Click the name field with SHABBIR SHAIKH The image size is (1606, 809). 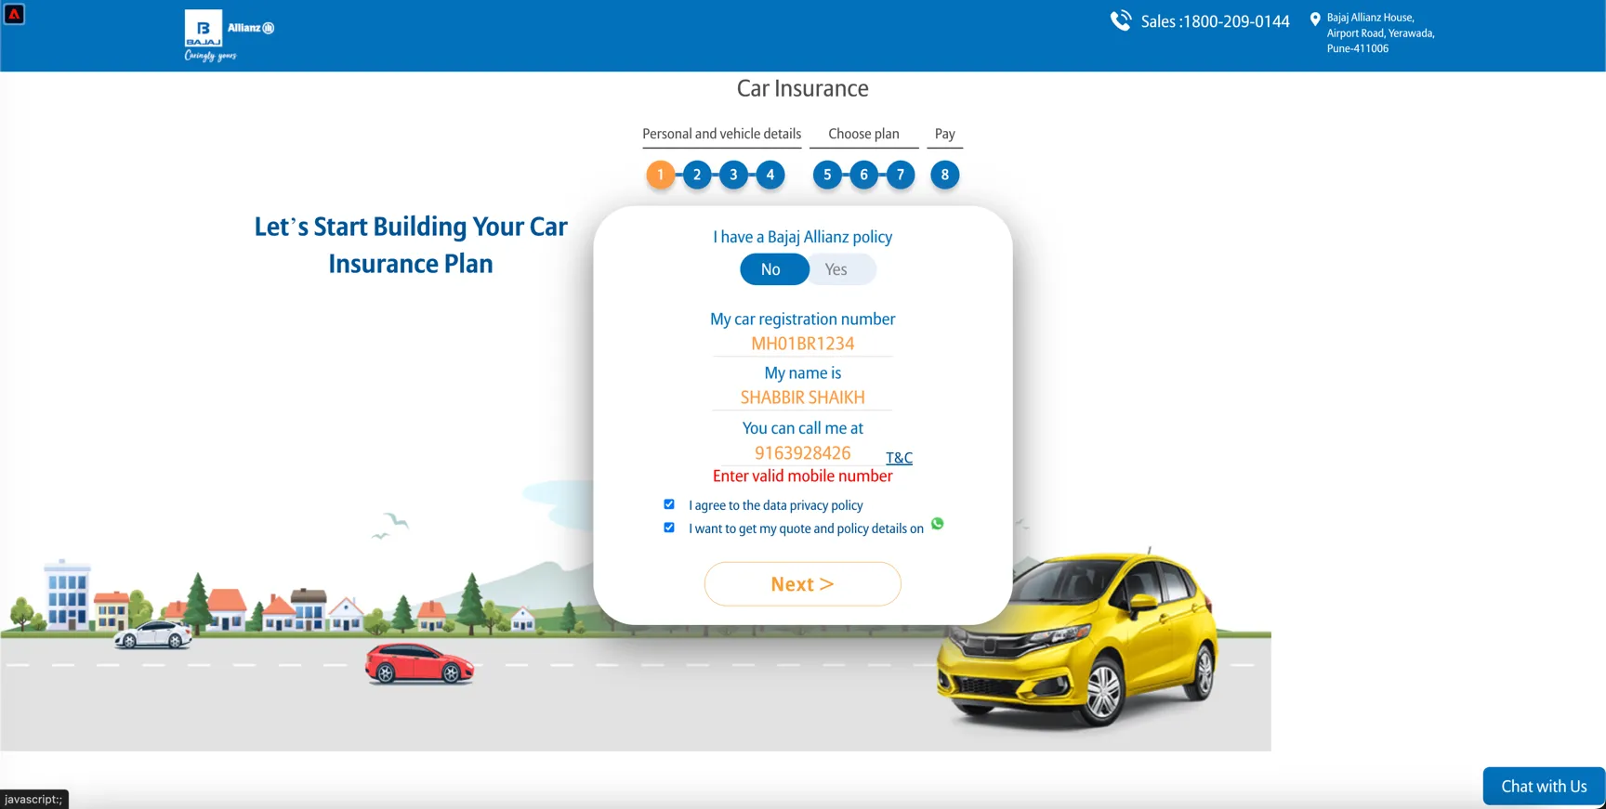[x=803, y=398]
